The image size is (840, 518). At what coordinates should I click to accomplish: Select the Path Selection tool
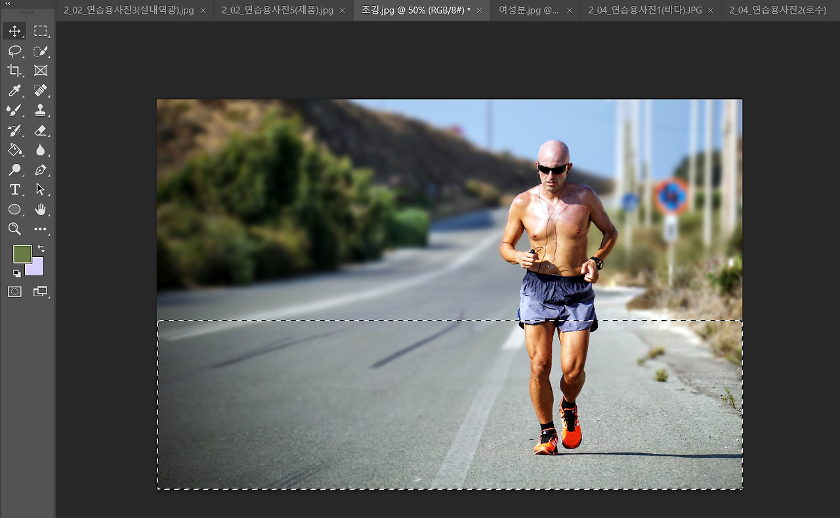tap(41, 189)
